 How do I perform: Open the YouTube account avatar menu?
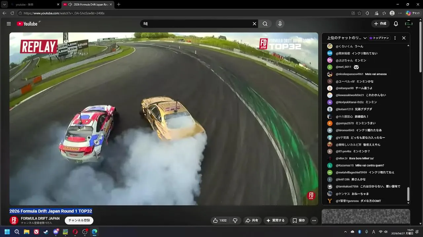pyautogui.click(x=409, y=24)
